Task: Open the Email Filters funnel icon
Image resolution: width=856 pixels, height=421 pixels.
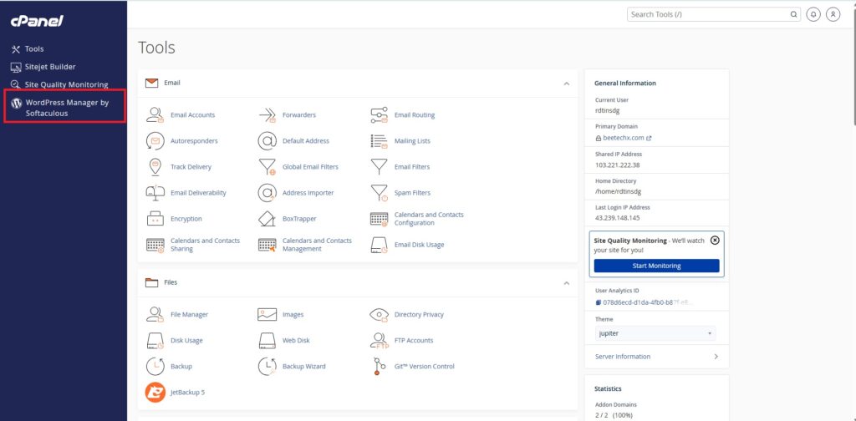Action: [379, 167]
